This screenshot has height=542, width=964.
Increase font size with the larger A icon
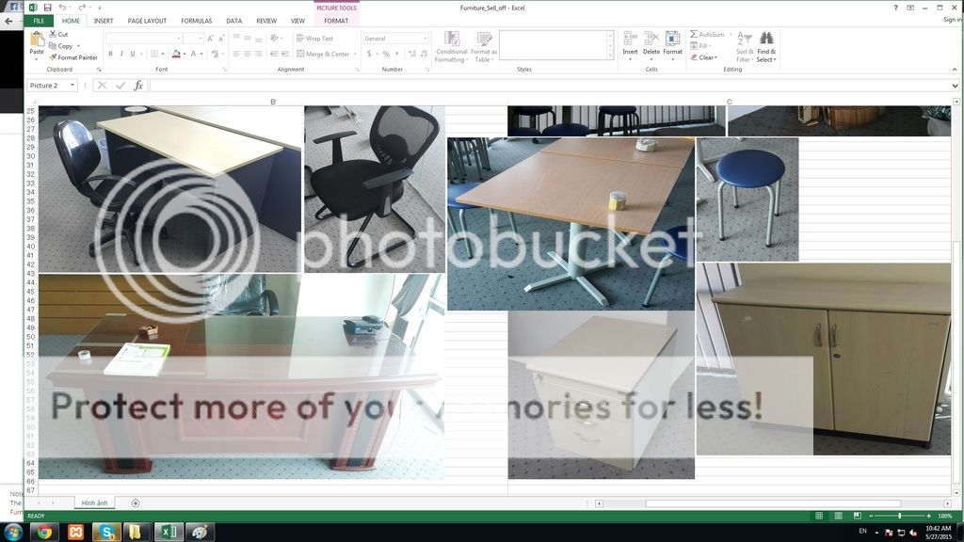pyautogui.click(x=210, y=38)
